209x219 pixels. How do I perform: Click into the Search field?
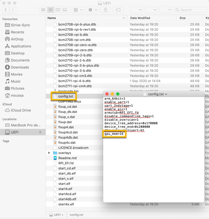(x=191, y=10)
